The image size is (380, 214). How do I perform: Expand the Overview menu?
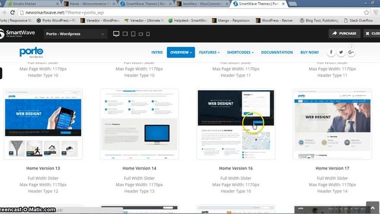click(180, 52)
